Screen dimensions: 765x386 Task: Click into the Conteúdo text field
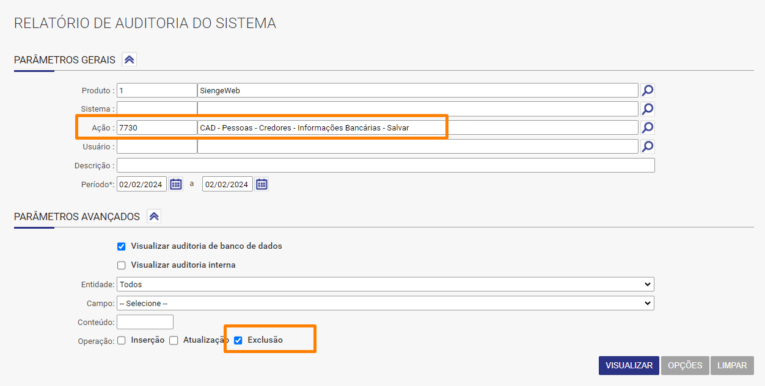click(145, 322)
